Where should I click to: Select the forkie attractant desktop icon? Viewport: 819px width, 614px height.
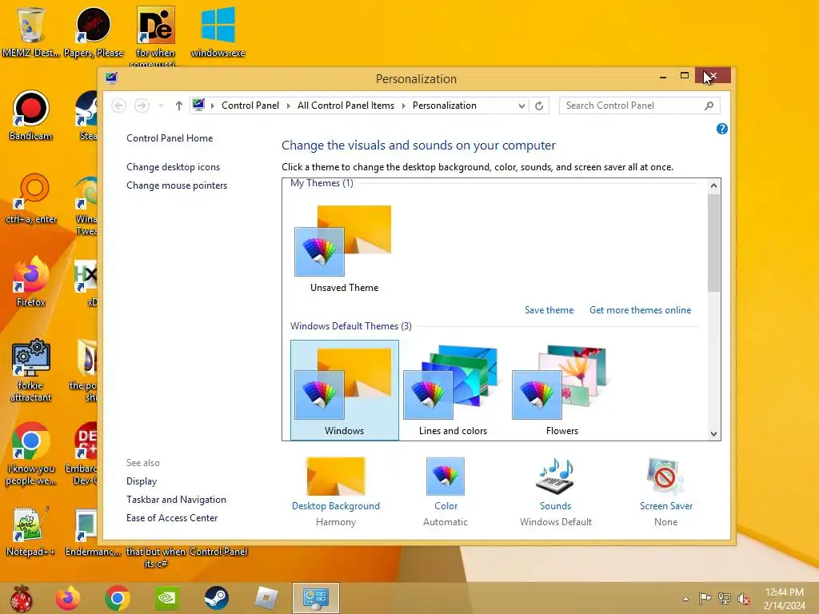(30, 370)
